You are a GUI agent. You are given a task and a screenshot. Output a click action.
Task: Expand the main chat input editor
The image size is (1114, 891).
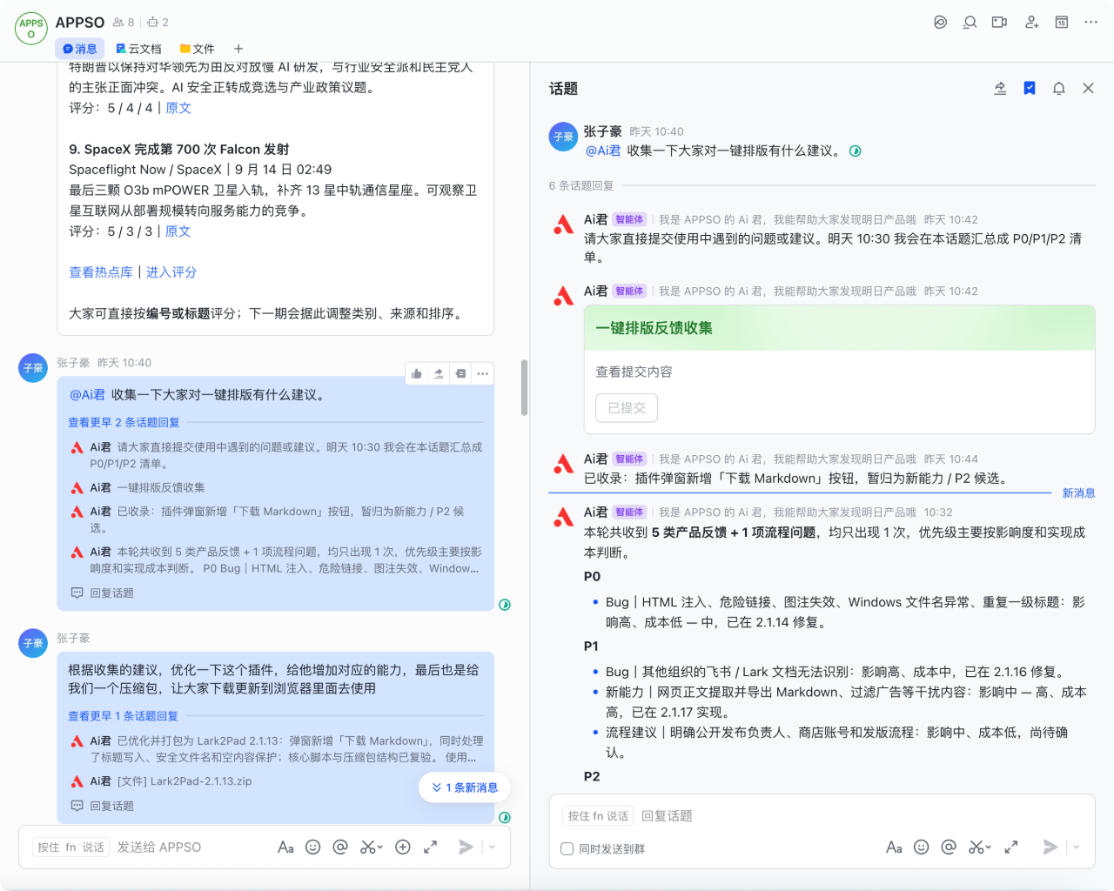430,847
